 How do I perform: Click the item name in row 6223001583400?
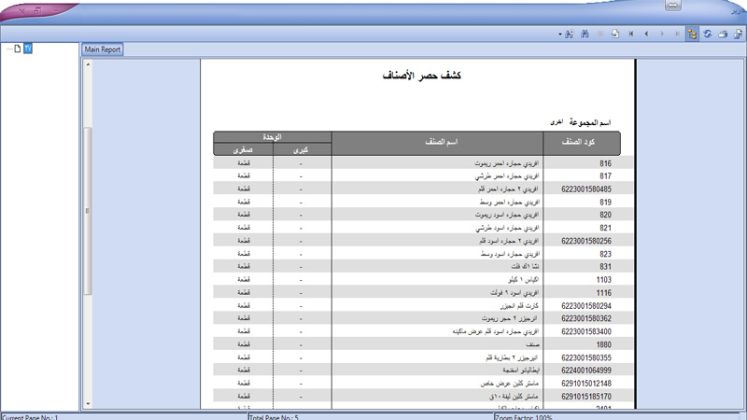pos(496,331)
